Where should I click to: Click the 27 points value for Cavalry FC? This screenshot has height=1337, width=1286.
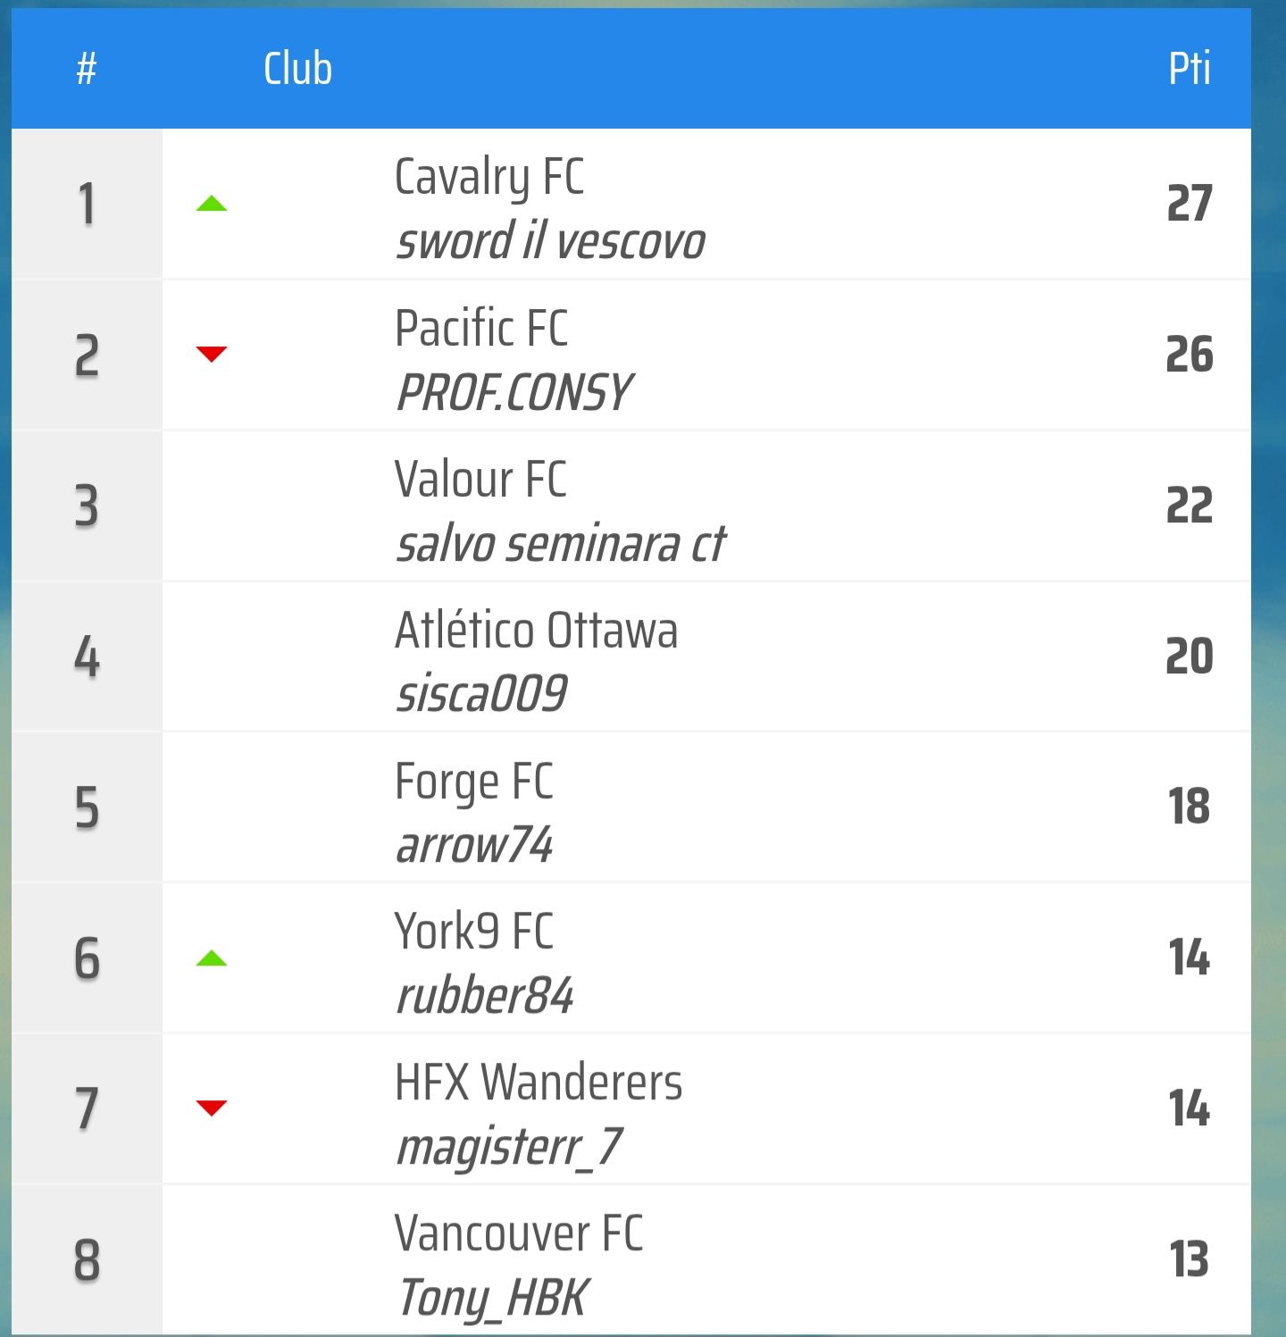1189,204
